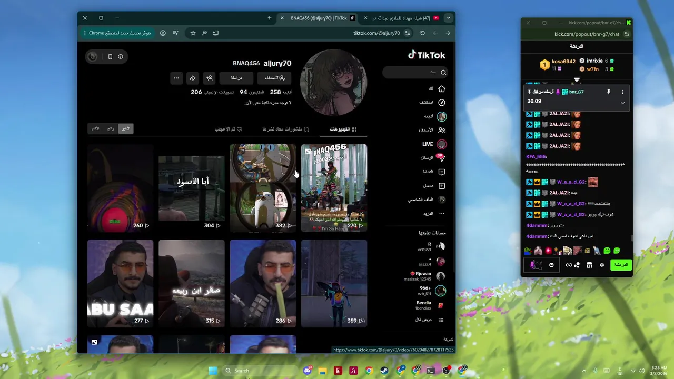Open the Explore compass icon in sidebar
This screenshot has height=379, width=674.
tap(441, 102)
